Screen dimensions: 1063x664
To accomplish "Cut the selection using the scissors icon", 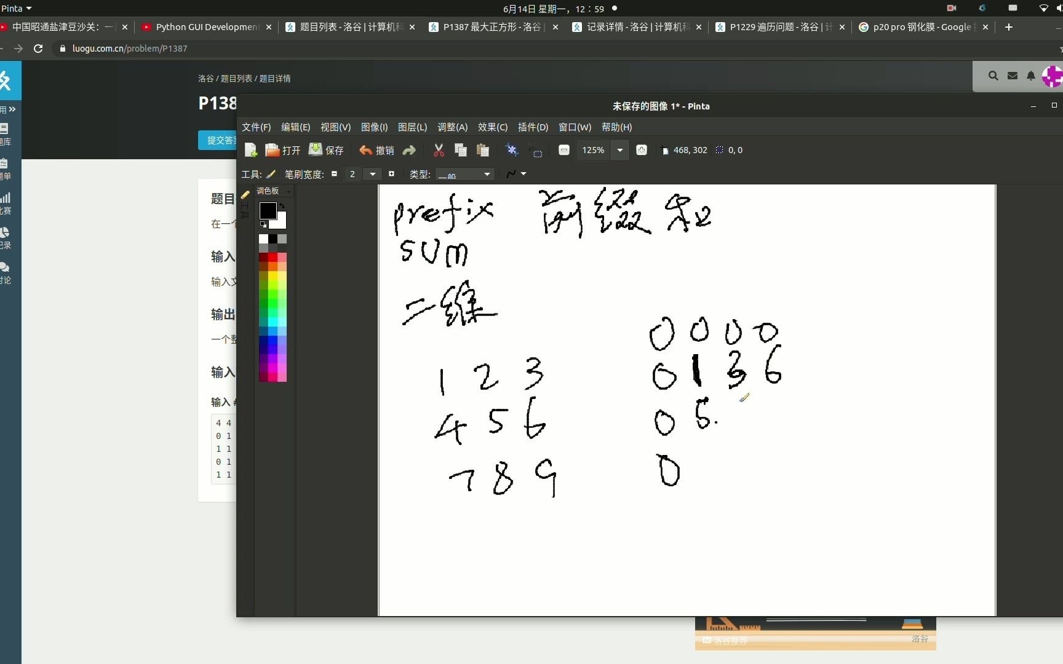I will tap(438, 150).
